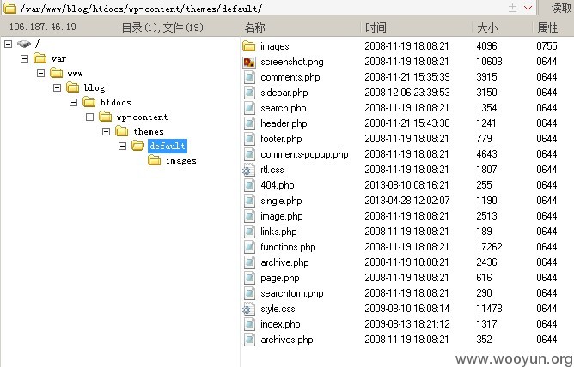Image resolution: width=574 pixels, height=367 pixels.
Task: Click the images folder icon in file list
Action: click(249, 46)
